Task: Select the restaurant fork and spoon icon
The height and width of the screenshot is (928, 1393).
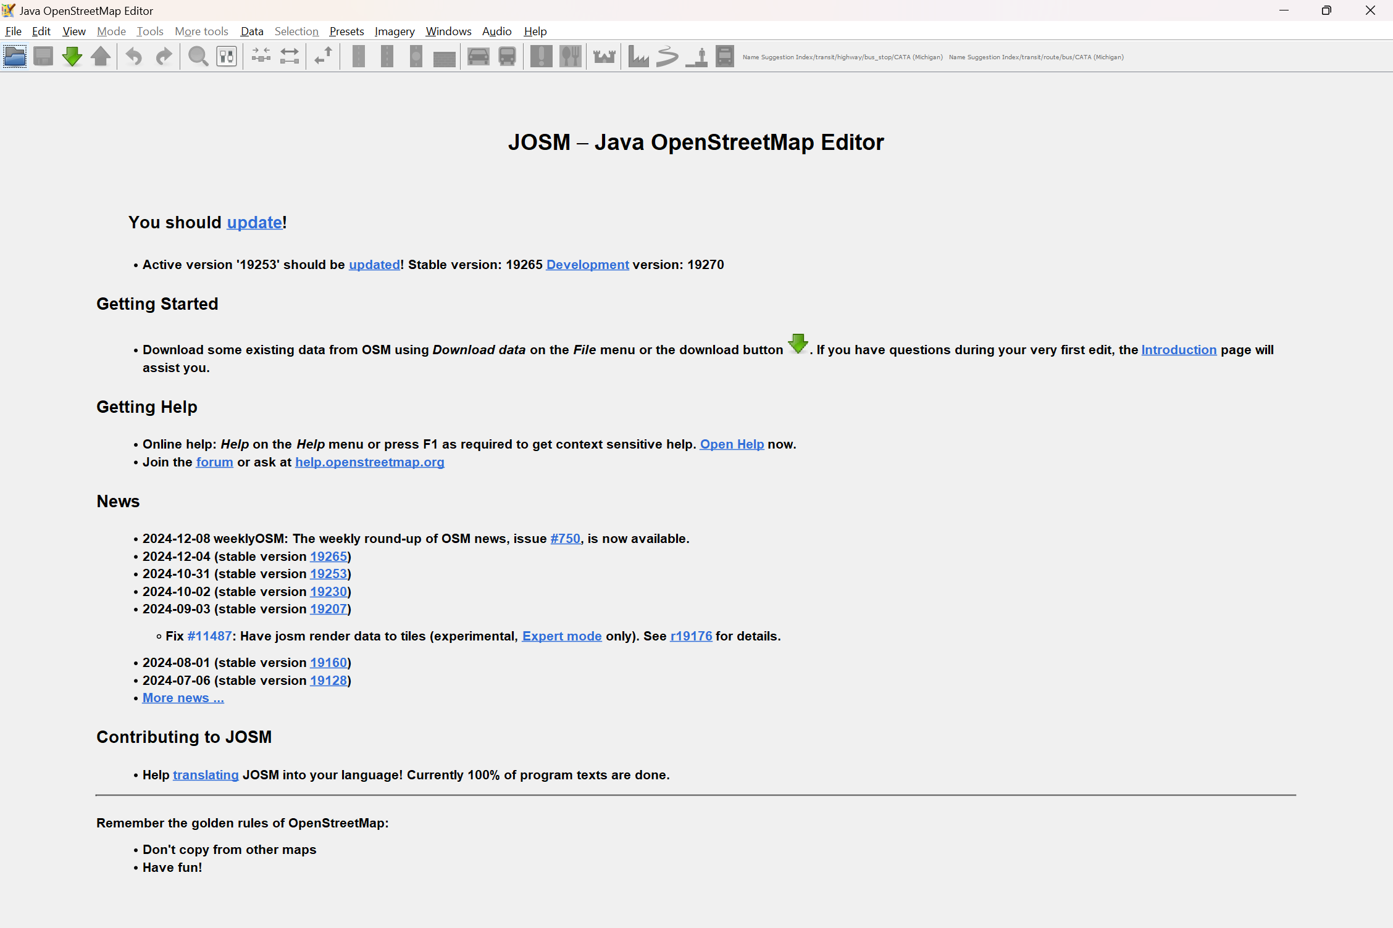Action: [571, 57]
